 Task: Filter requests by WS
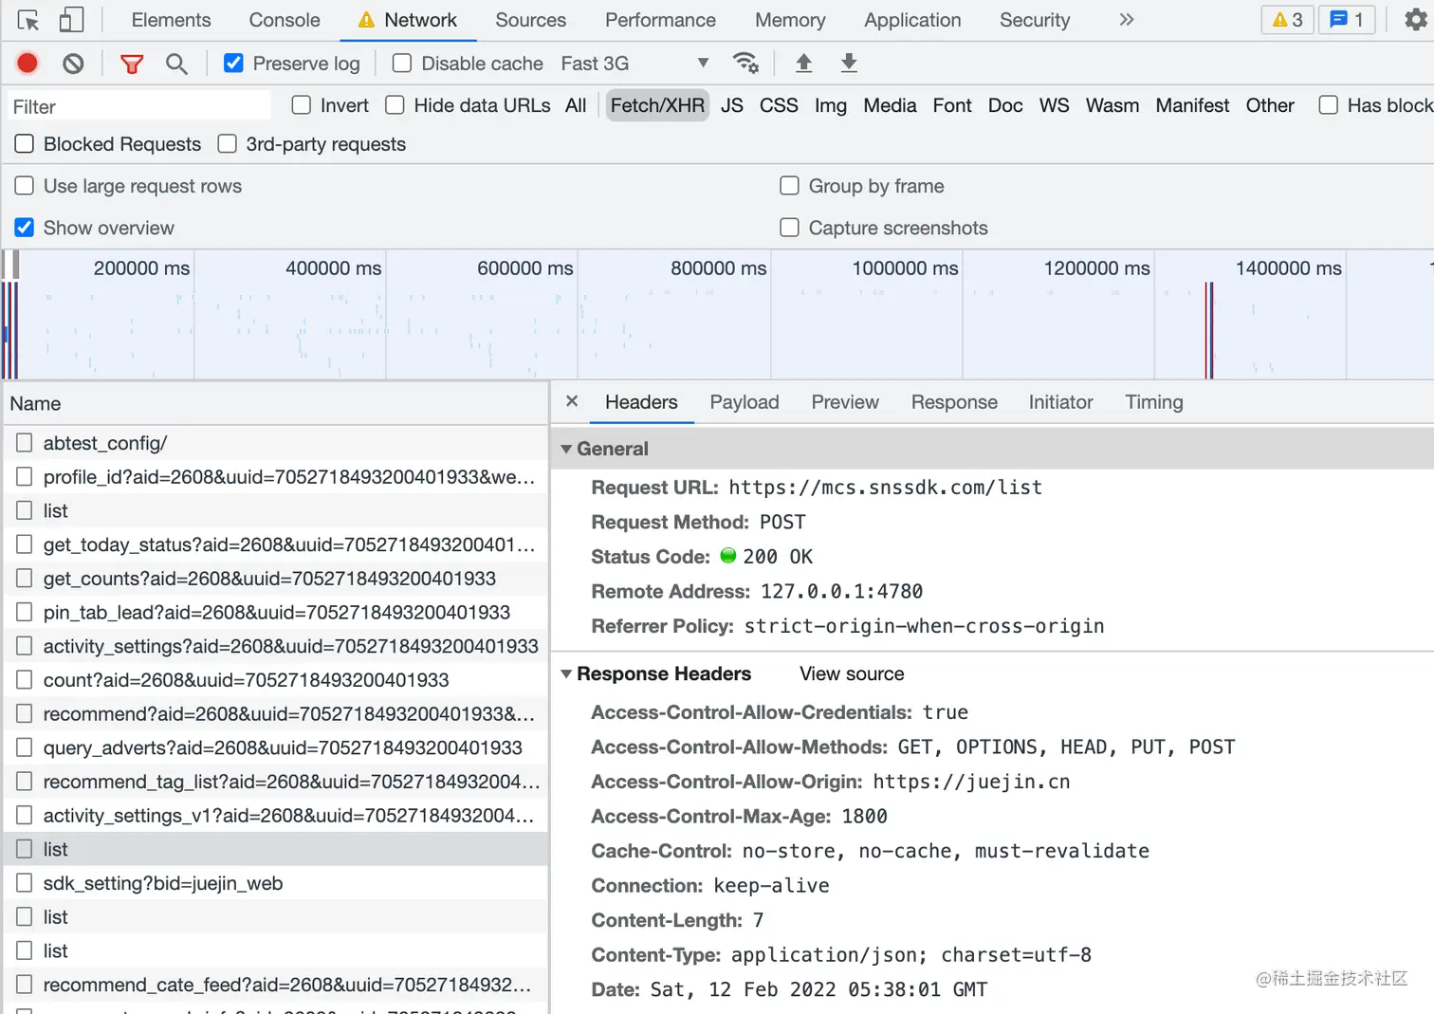pyautogui.click(x=1054, y=105)
